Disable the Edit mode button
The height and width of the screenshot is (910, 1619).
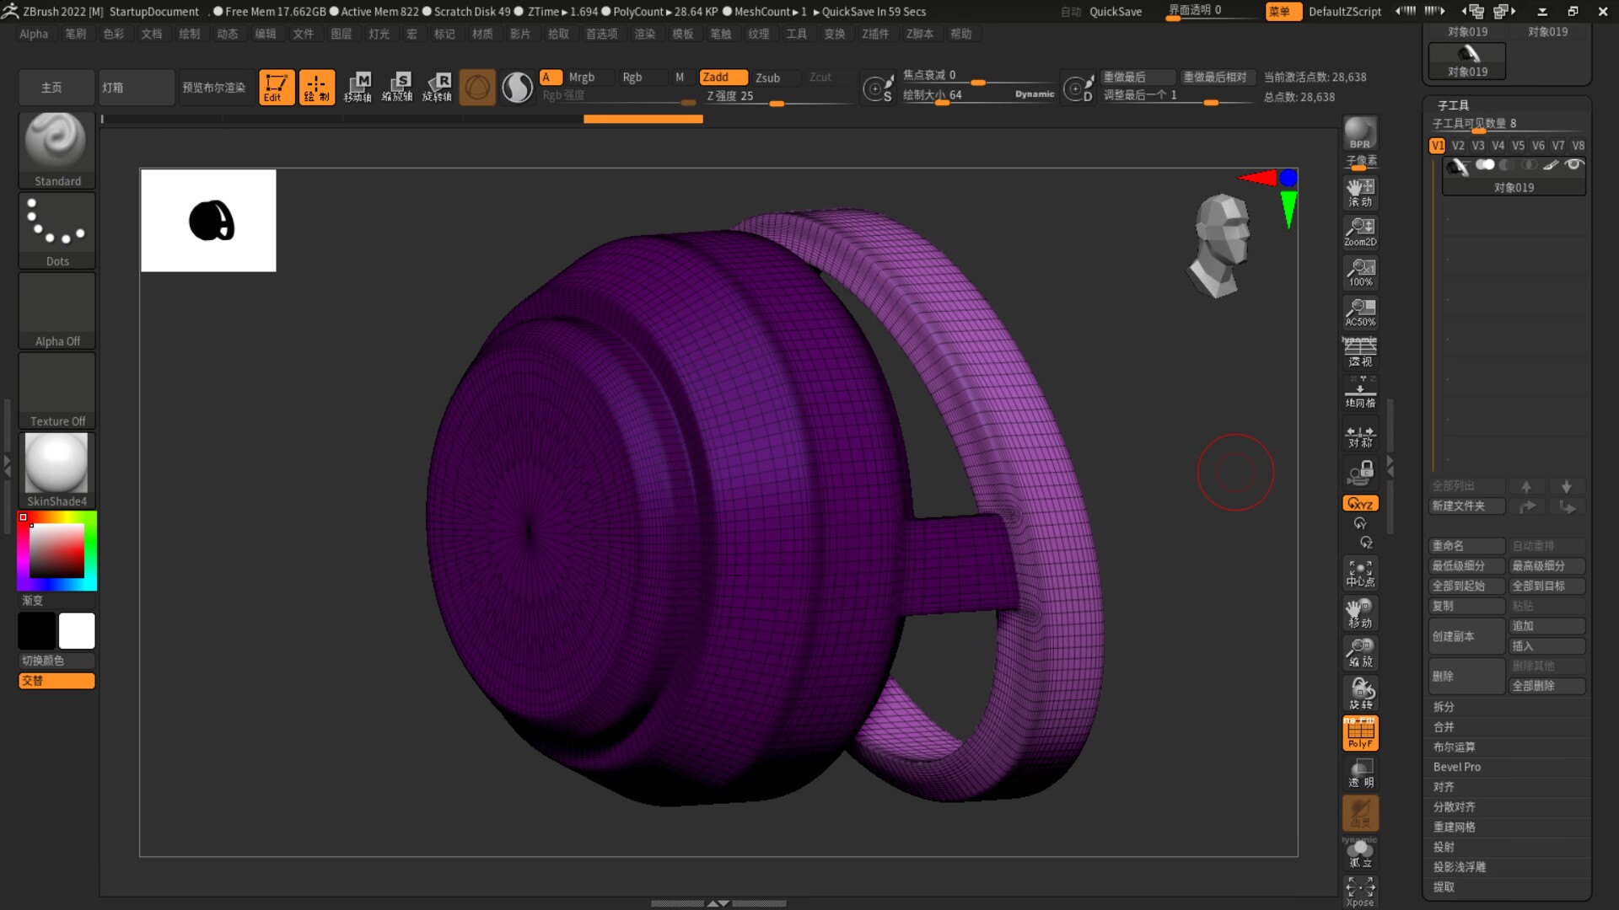coord(276,87)
